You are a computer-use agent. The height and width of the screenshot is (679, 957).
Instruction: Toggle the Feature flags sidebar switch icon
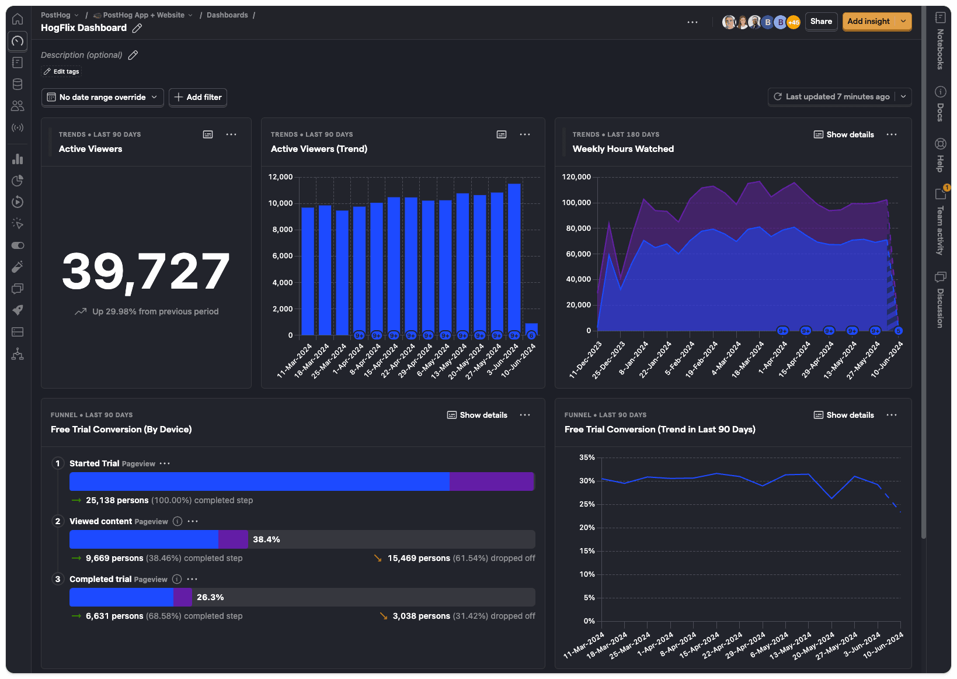coord(18,245)
